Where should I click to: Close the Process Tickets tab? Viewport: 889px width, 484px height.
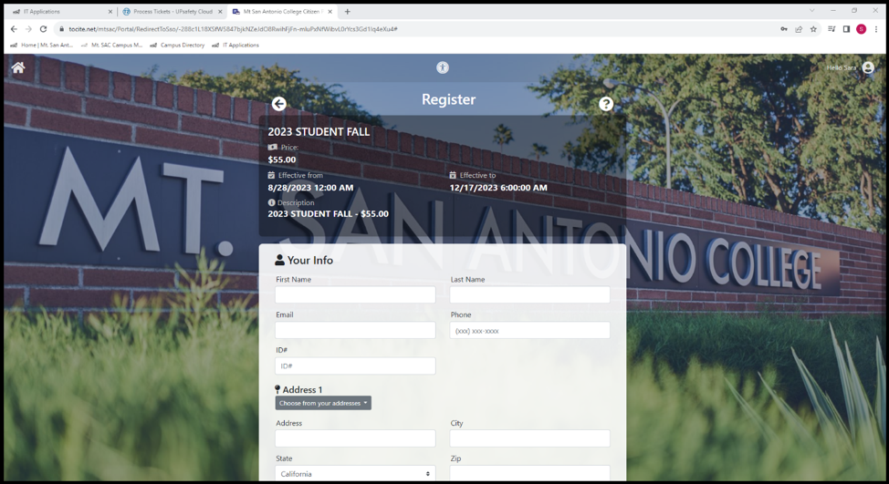pyautogui.click(x=220, y=11)
